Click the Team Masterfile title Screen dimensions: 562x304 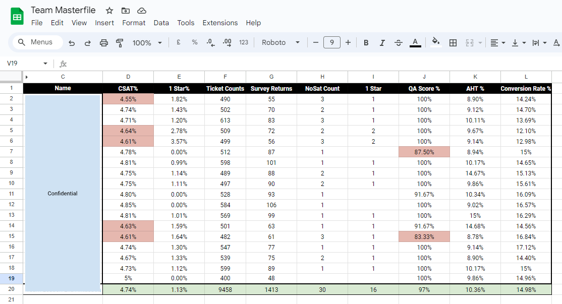click(63, 11)
